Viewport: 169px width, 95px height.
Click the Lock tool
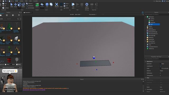66,6
